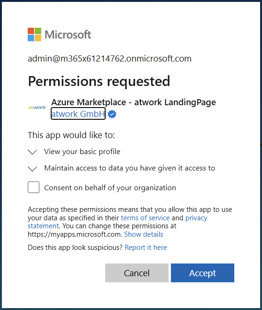Click the blue verified publisher badge

(x=112, y=114)
